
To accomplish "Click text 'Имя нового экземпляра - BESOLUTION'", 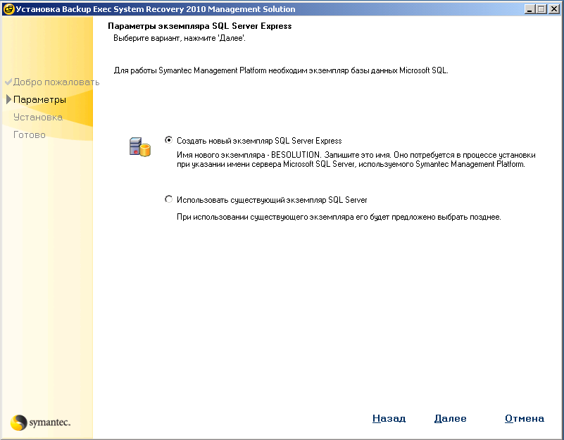I will tap(248, 155).
